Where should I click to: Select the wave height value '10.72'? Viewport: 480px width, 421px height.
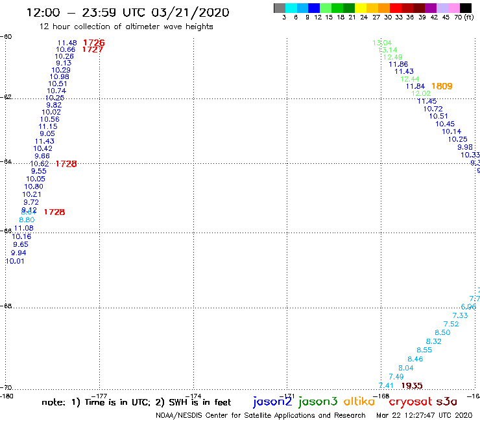[433, 109]
